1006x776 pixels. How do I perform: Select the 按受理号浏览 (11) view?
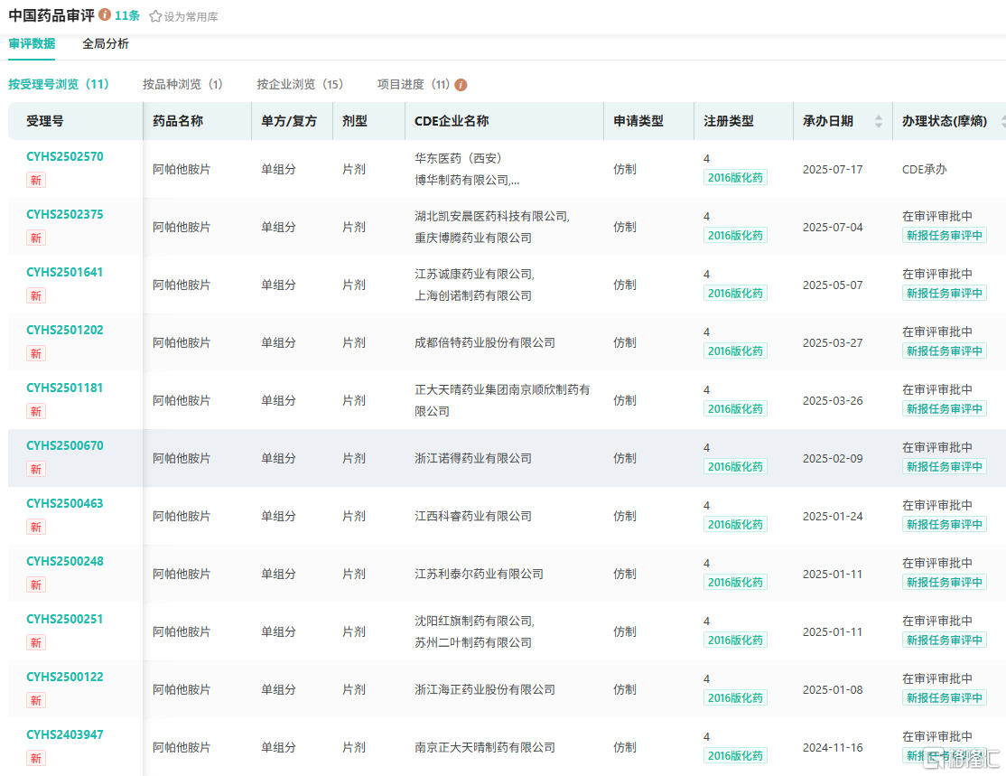(59, 84)
